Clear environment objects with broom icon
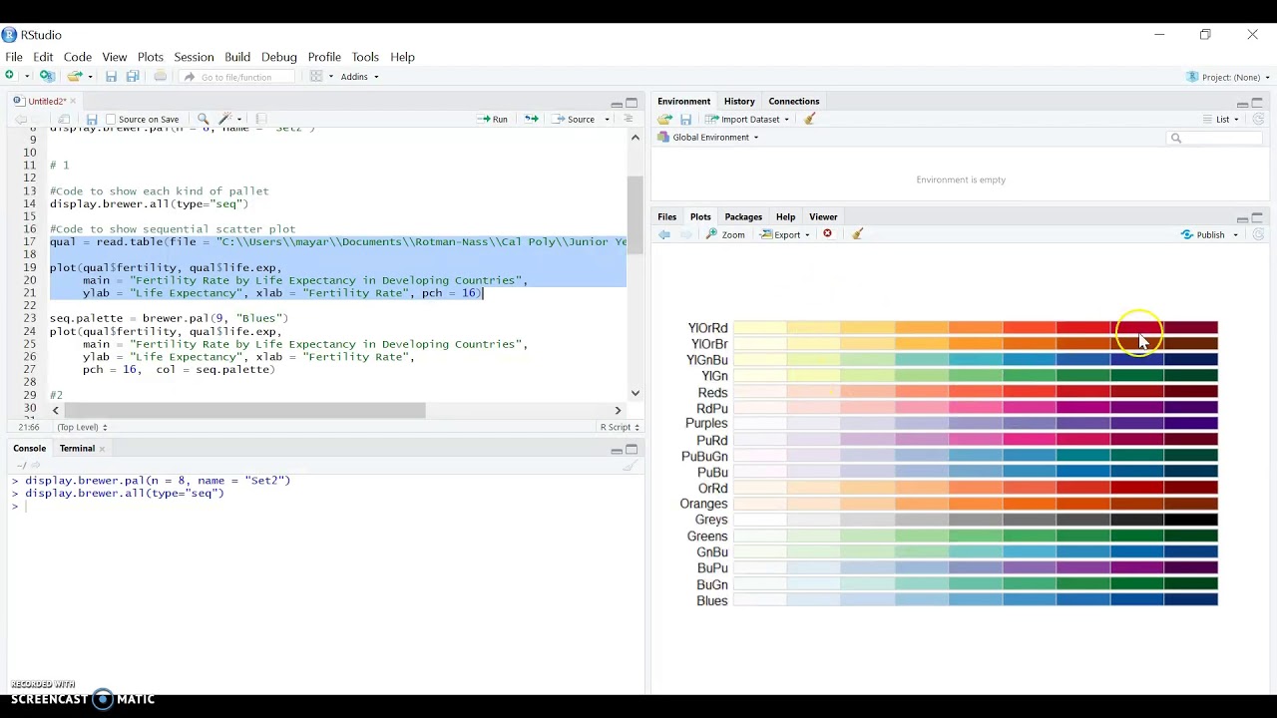Viewport: 1277px width, 718px height. (810, 119)
